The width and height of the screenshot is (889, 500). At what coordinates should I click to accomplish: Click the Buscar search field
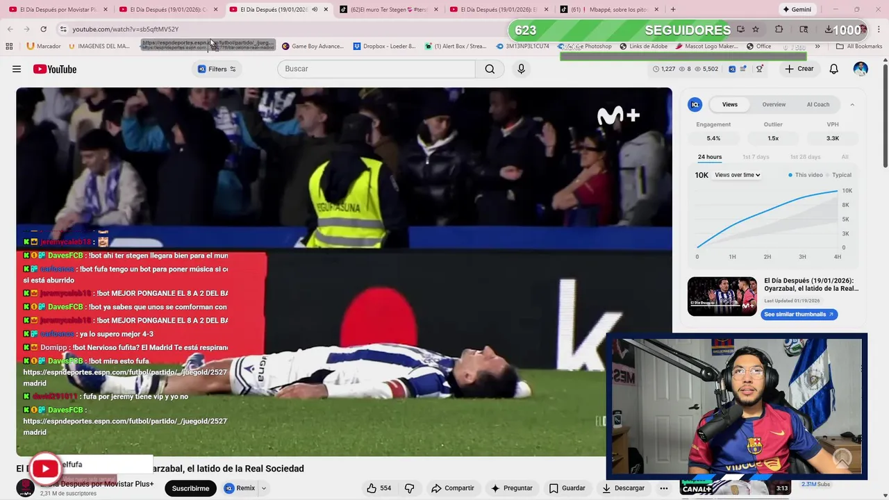(x=376, y=69)
